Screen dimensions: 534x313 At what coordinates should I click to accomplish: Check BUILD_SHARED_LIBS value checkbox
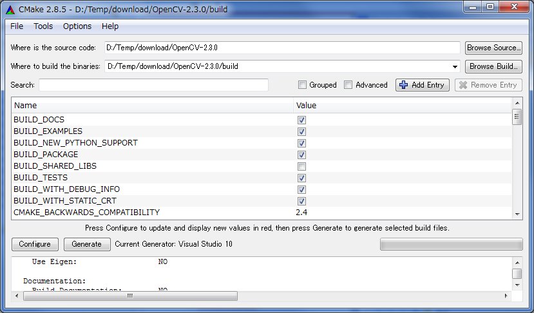301,166
